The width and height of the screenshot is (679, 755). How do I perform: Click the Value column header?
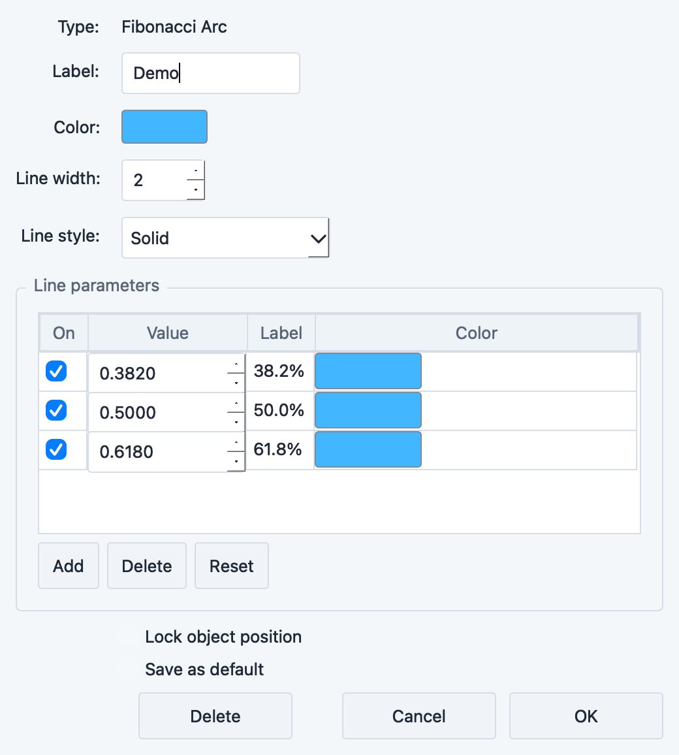click(x=167, y=332)
